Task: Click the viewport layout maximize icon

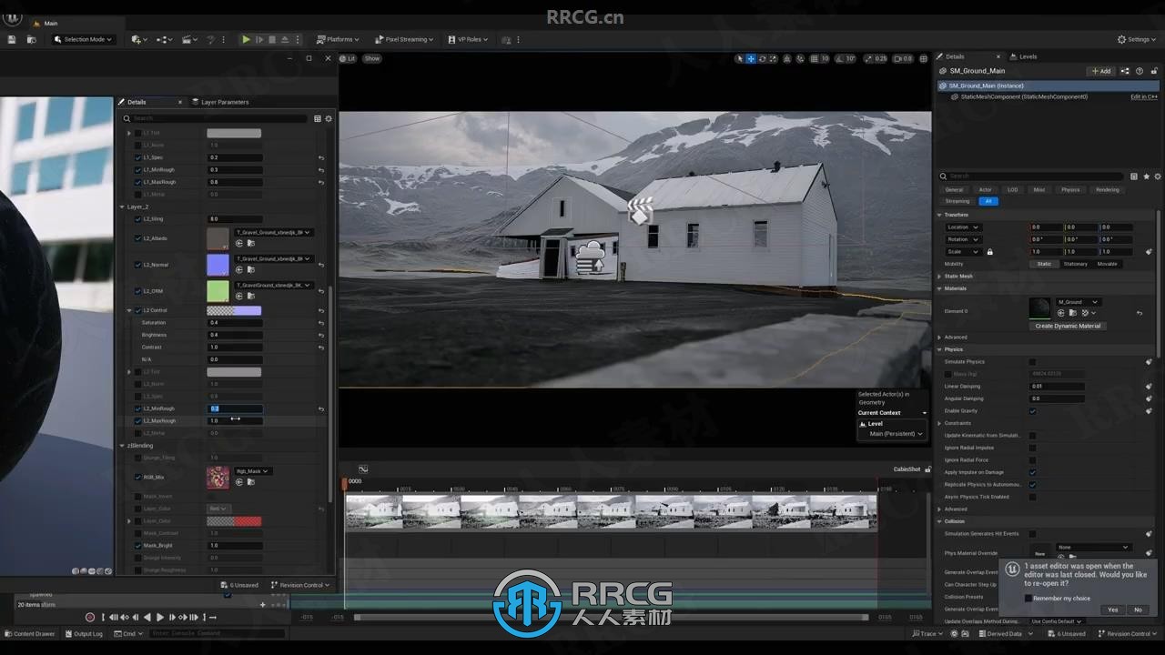Action: (x=923, y=58)
